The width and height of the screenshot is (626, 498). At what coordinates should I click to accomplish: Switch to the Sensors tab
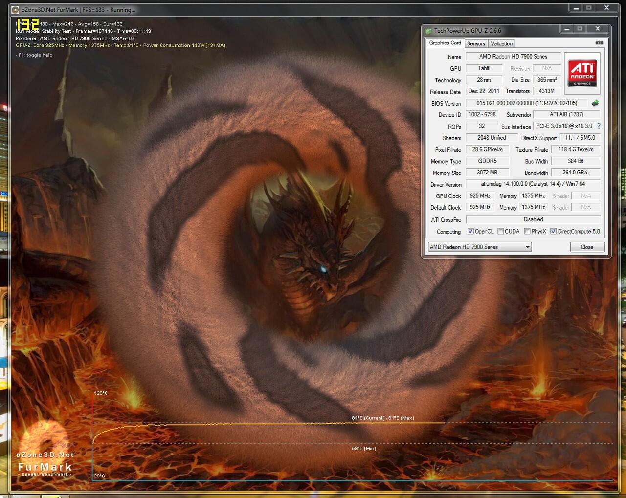click(x=476, y=43)
